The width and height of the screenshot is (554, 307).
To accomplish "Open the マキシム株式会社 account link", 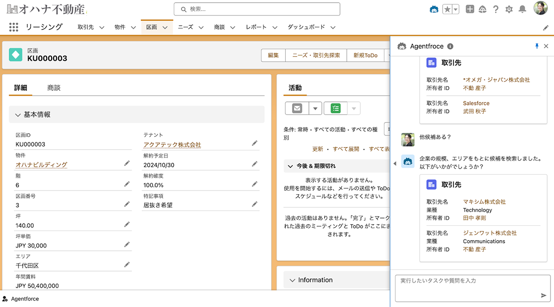I will tap(484, 202).
